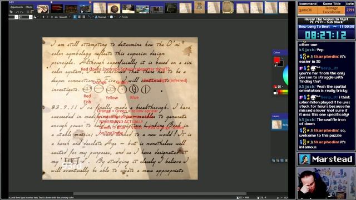
Task: Click the 'Orange' annotation text on canvas
Action: (100, 82)
